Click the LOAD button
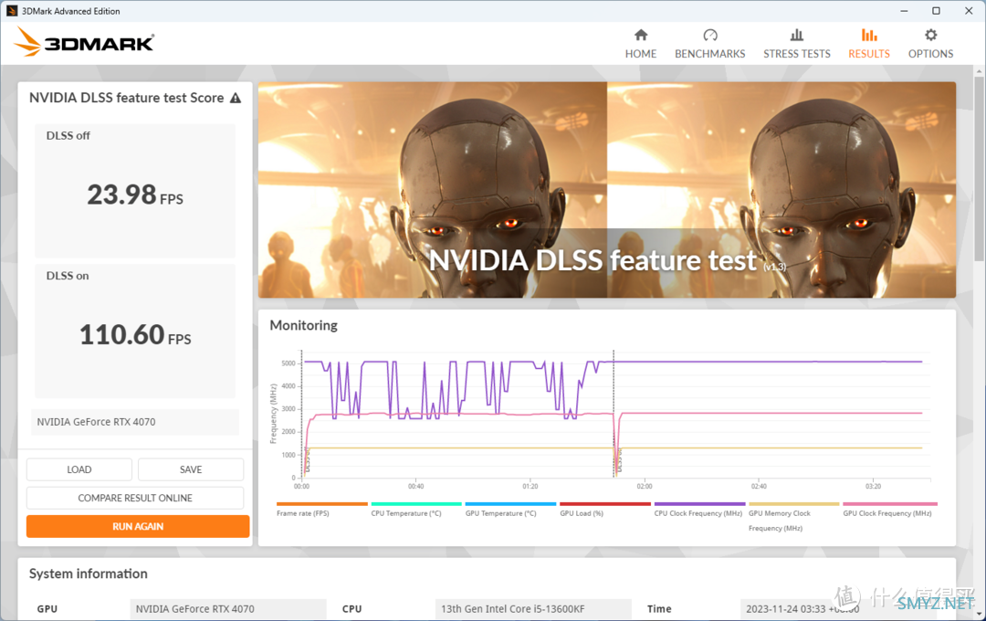 click(x=79, y=469)
